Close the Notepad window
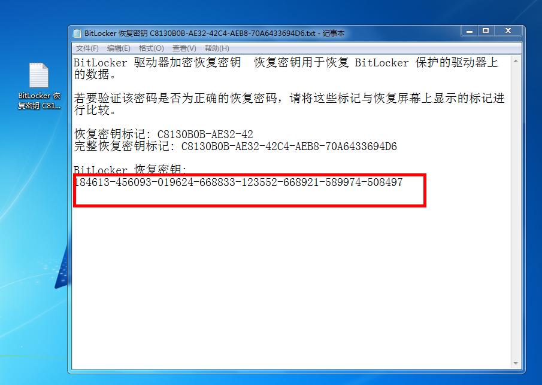542x385 pixels. click(508, 31)
